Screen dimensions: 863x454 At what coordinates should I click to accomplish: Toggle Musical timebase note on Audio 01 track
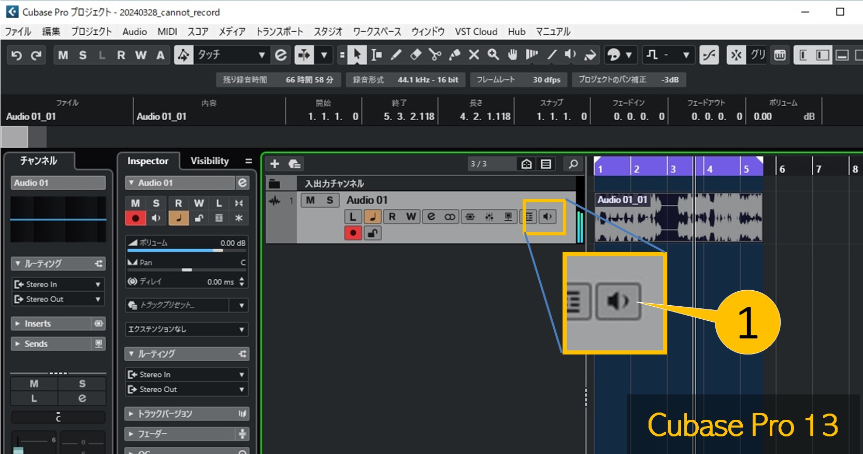pos(372,217)
